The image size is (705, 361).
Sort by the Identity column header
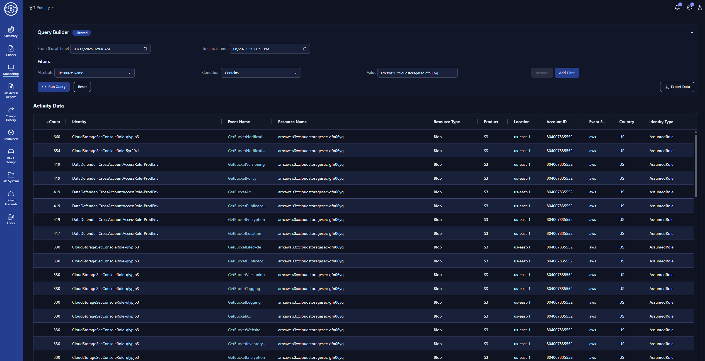click(79, 122)
